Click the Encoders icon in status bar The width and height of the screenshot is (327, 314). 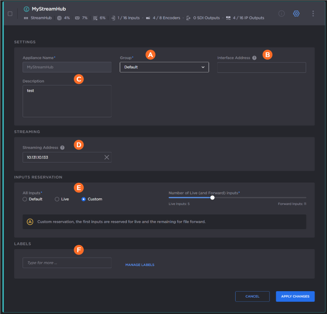148,18
